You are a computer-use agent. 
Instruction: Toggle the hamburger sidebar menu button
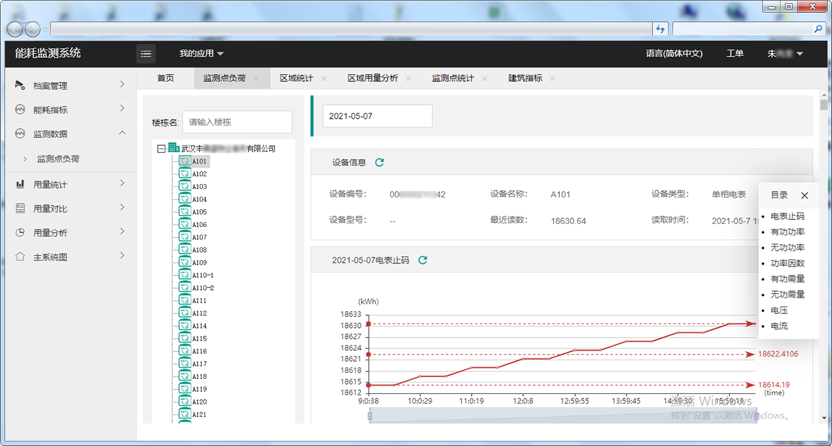pos(146,54)
